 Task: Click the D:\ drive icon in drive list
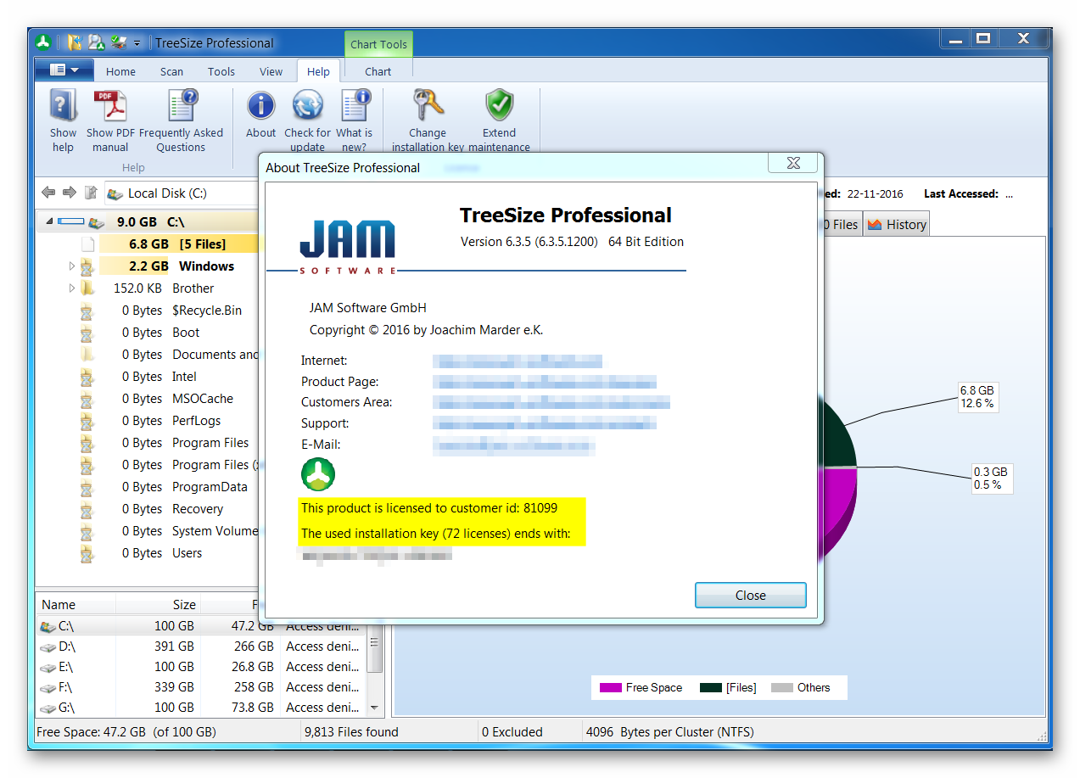tap(48, 646)
